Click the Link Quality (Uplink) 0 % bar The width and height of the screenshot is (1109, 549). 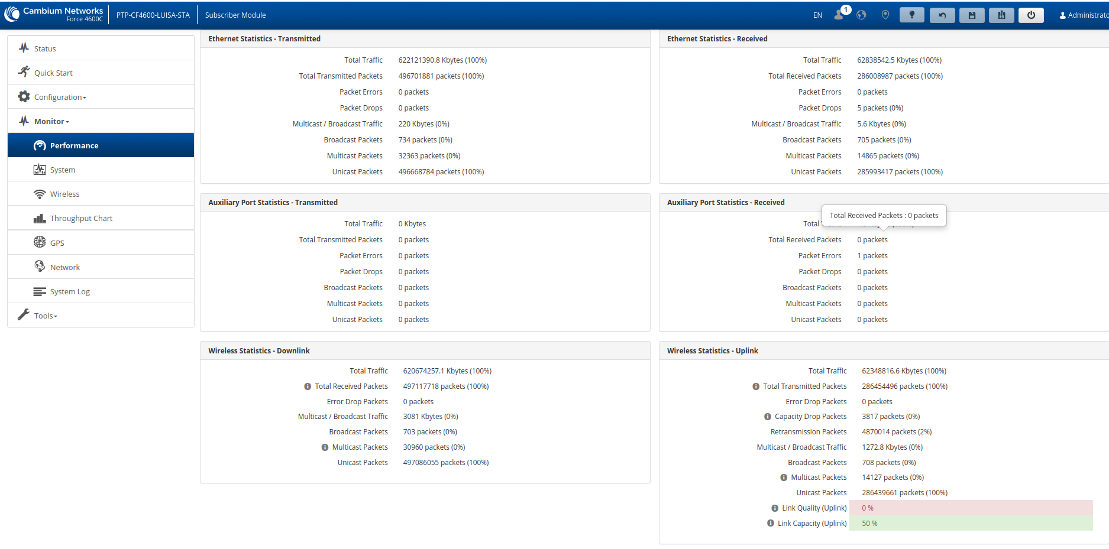point(971,508)
